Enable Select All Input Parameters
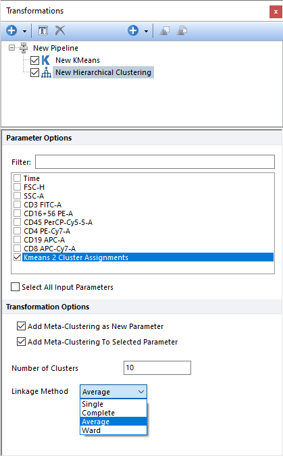283x456 pixels. pos(15,286)
